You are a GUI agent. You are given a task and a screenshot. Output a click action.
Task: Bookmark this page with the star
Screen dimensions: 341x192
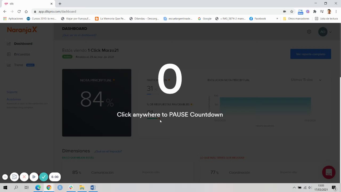(x=292, y=11)
